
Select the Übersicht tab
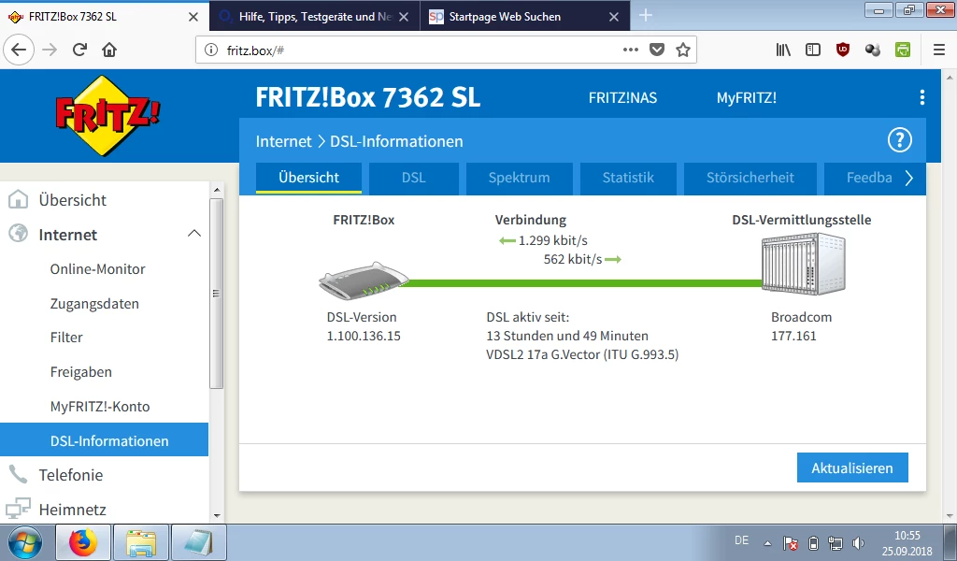pos(308,178)
